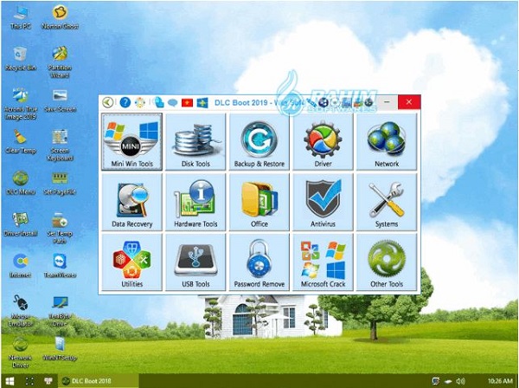Select the Internet browser shortcut

(21, 266)
